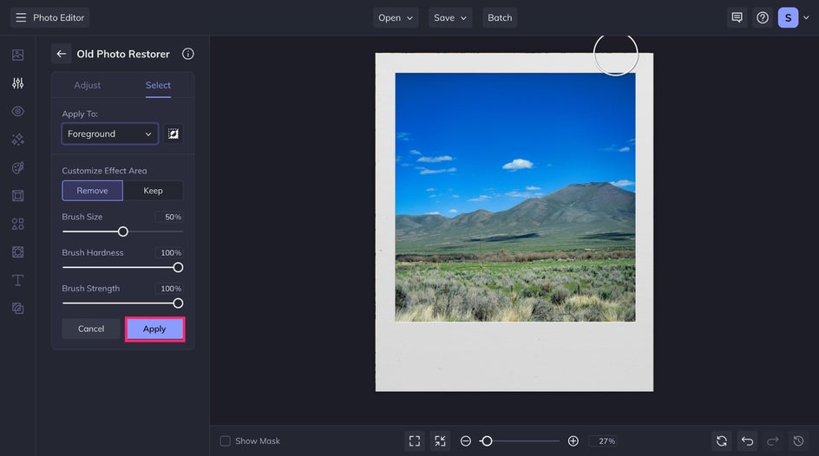Switch to the Adjust tab
The height and width of the screenshot is (456, 819).
(88, 85)
